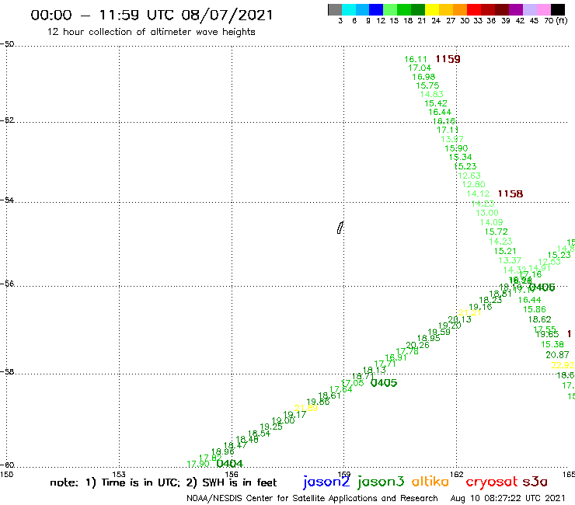Screen dimensions: 575x505
Task: Click the altika satellite legend label
Action: pos(430,482)
